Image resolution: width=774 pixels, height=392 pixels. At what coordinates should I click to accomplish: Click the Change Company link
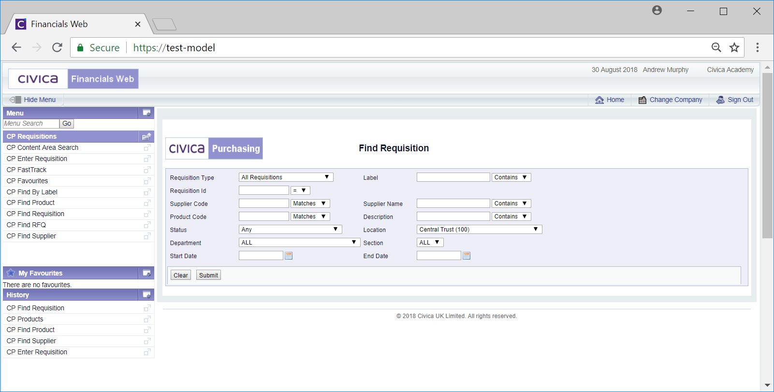pyautogui.click(x=676, y=100)
